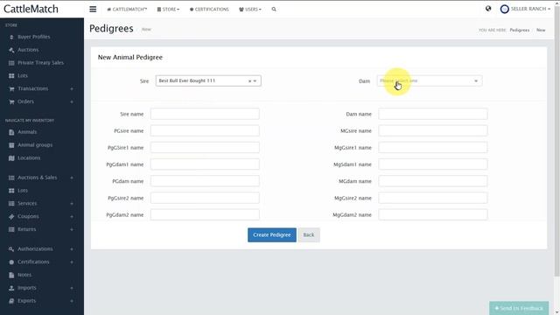The width and height of the screenshot is (560, 315).
Task: Expand the Transactions submenu plus
Action: click(x=72, y=88)
